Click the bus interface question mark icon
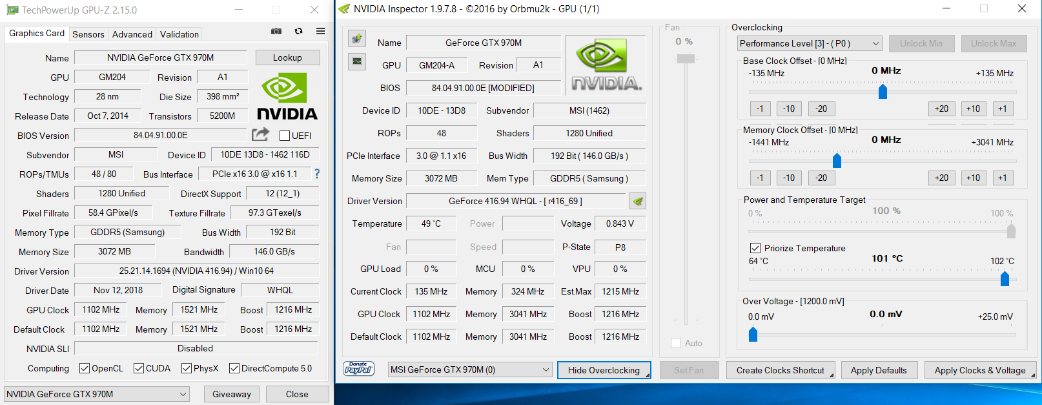Viewport: 1042px width, 405px height. click(317, 174)
